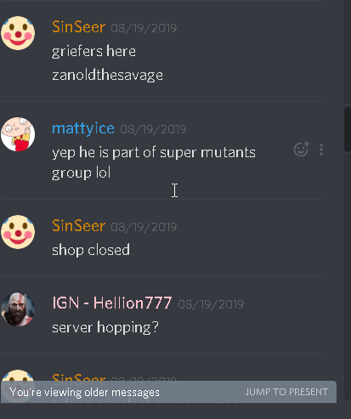Screen dimensions: 351x419
Task: Click the You're viewing older messages bar
Action: [168, 392]
